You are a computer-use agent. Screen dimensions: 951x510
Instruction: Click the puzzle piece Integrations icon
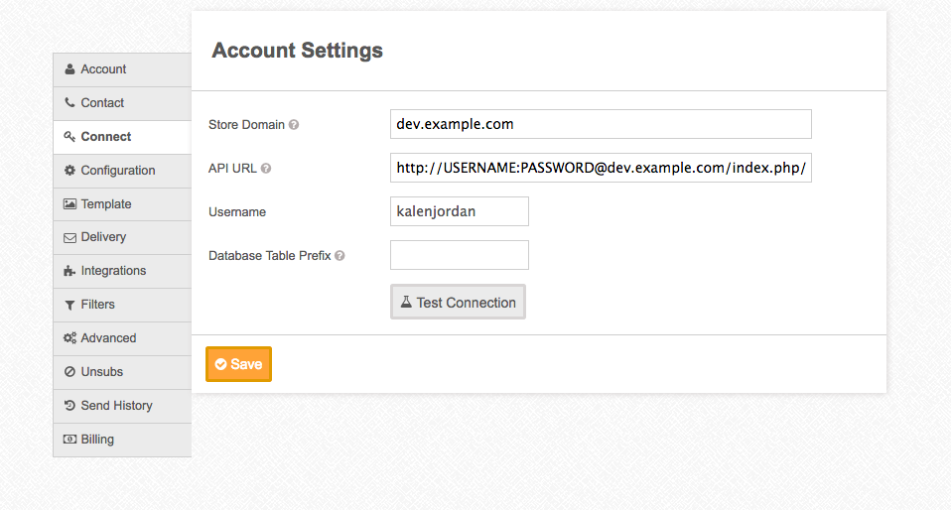tap(69, 271)
